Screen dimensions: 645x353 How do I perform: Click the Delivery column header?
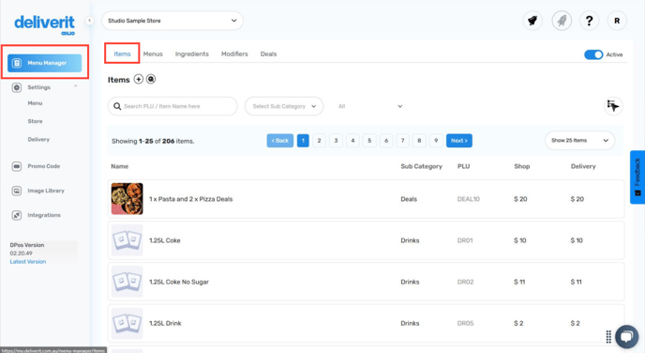[583, 166]
